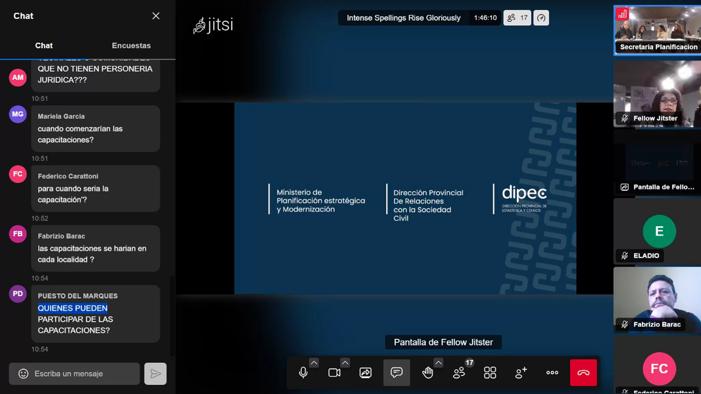701x394 pixels.
Task: Click FC avatar in chat messages
Action: (18, 174)
